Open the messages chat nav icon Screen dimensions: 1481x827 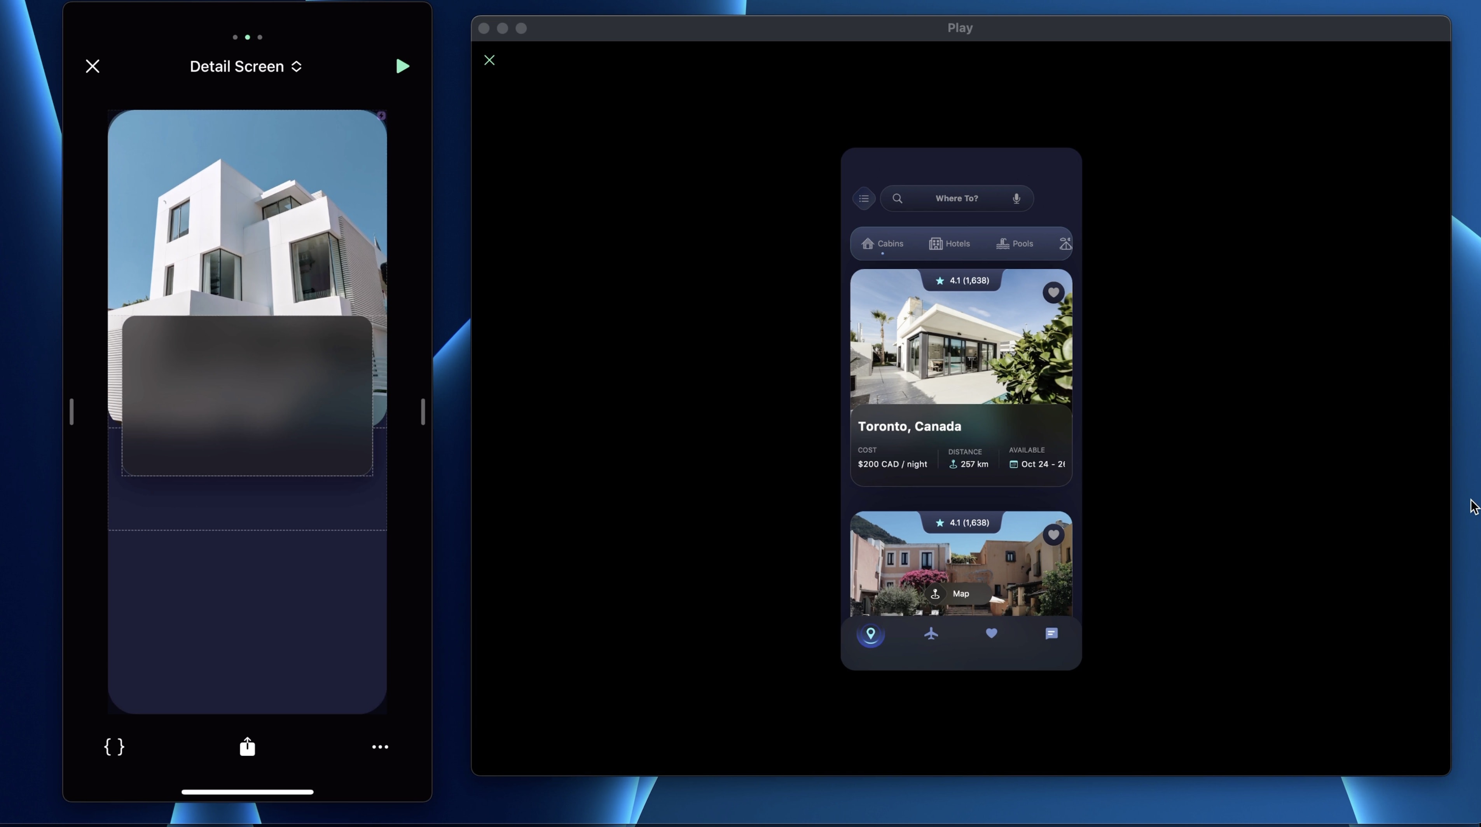[1051, 633]
